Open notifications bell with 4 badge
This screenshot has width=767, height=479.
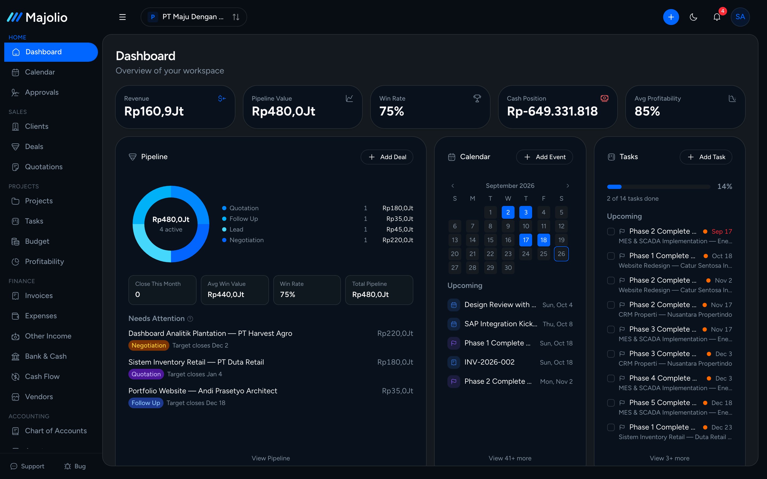pos(717,17)
